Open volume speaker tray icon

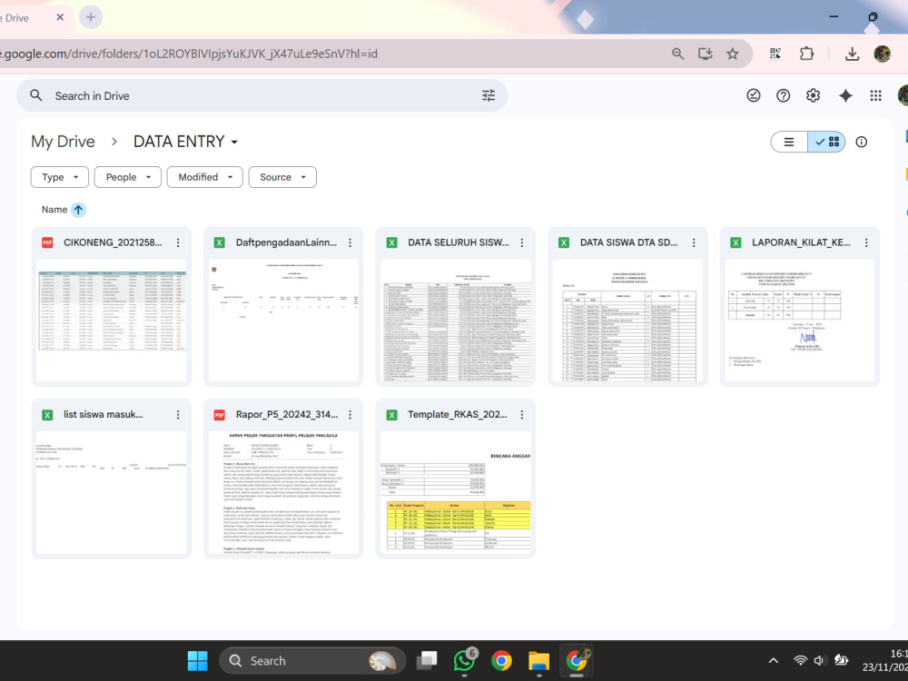(819, 660)
